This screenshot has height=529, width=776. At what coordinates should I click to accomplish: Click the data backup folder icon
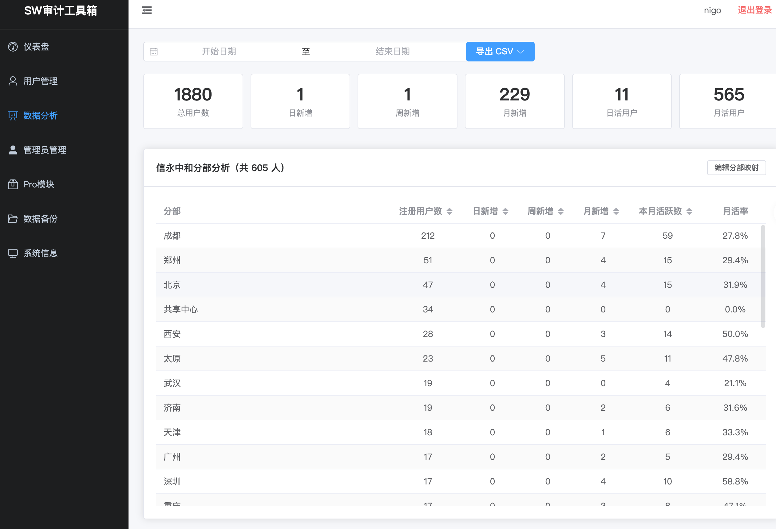(x=13, y=219)
